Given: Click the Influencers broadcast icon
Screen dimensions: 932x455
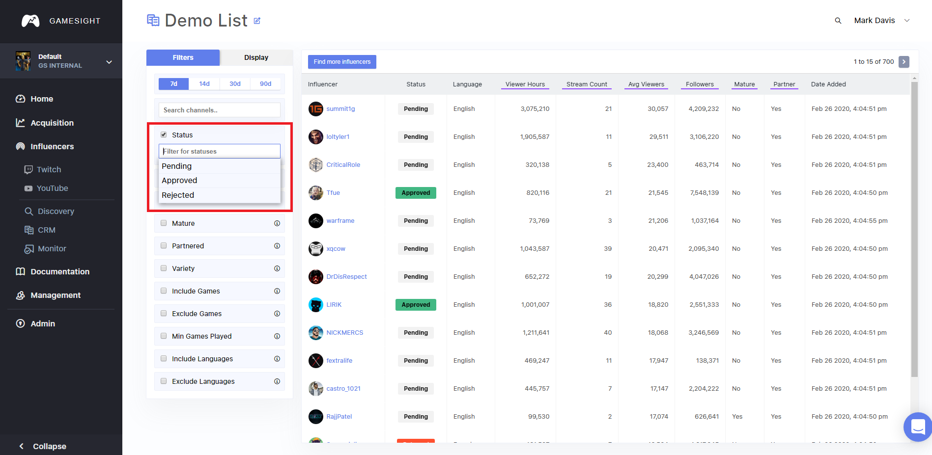Looking at the screenshot, I should click(x=20, y=146).
